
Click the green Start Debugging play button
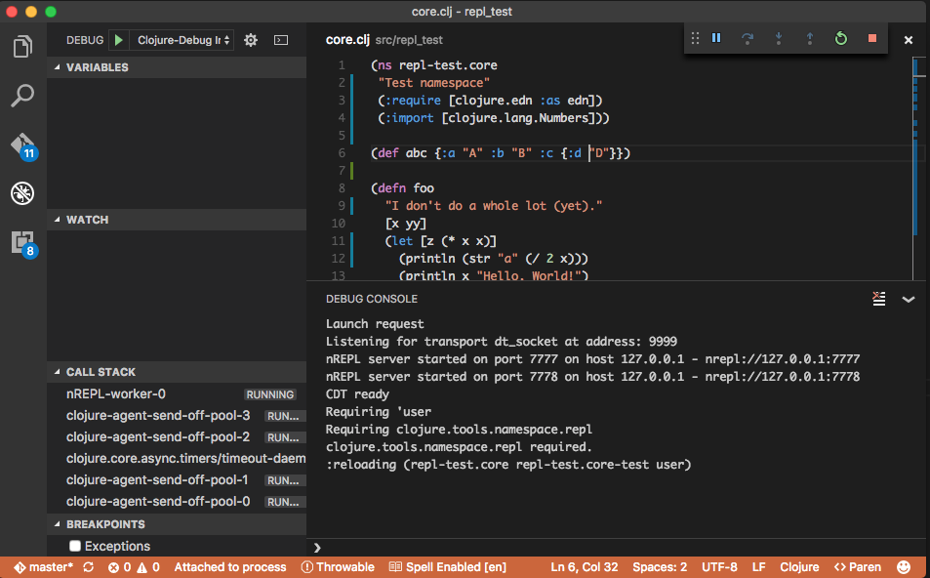coord(118,40)
